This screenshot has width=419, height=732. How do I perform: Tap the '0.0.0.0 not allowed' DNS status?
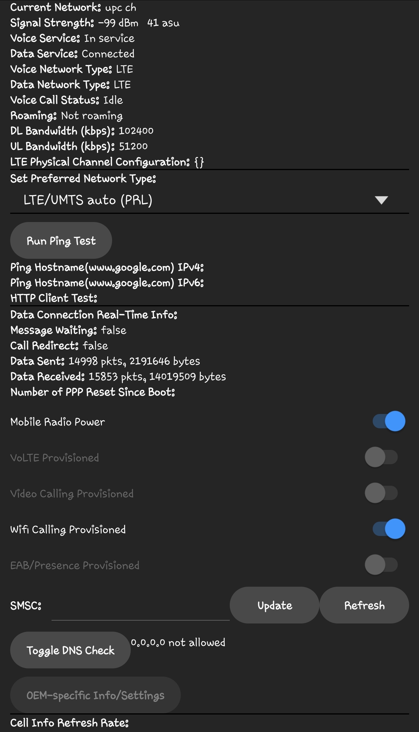tap(178, 642)
